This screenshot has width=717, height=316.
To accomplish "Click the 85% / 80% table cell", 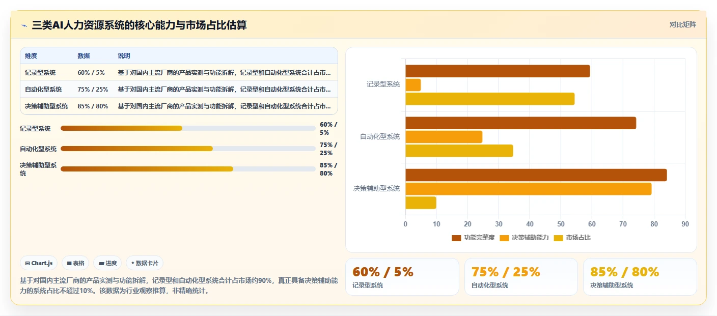I will (93, 106).
